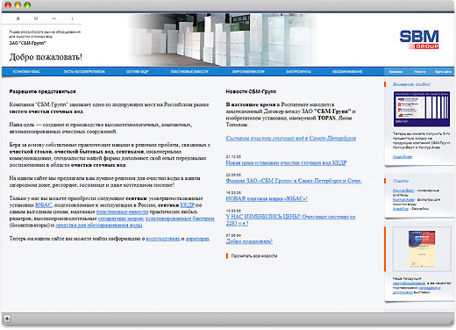Open the Контур-Аква sidebar link
The height and width of the screenshot is (330, 456).
tap(403, 200)
